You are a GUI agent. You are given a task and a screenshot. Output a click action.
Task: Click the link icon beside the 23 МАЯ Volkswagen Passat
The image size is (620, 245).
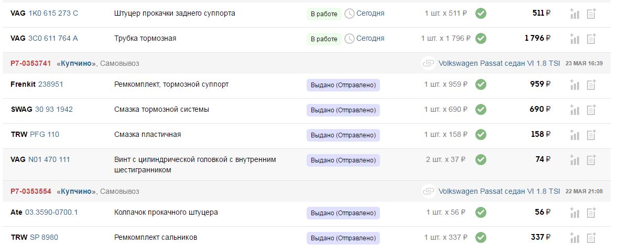(429, 63)
